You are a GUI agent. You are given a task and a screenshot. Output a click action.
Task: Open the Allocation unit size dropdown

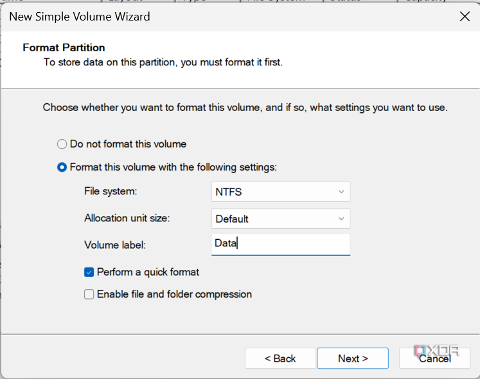coord(280,219)
